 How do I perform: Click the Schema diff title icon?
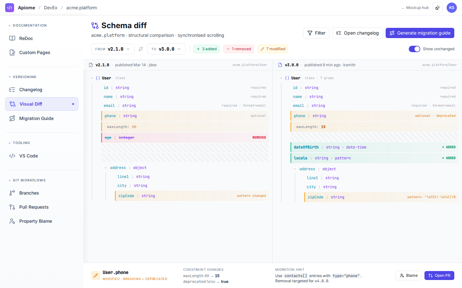coord(95,26)
